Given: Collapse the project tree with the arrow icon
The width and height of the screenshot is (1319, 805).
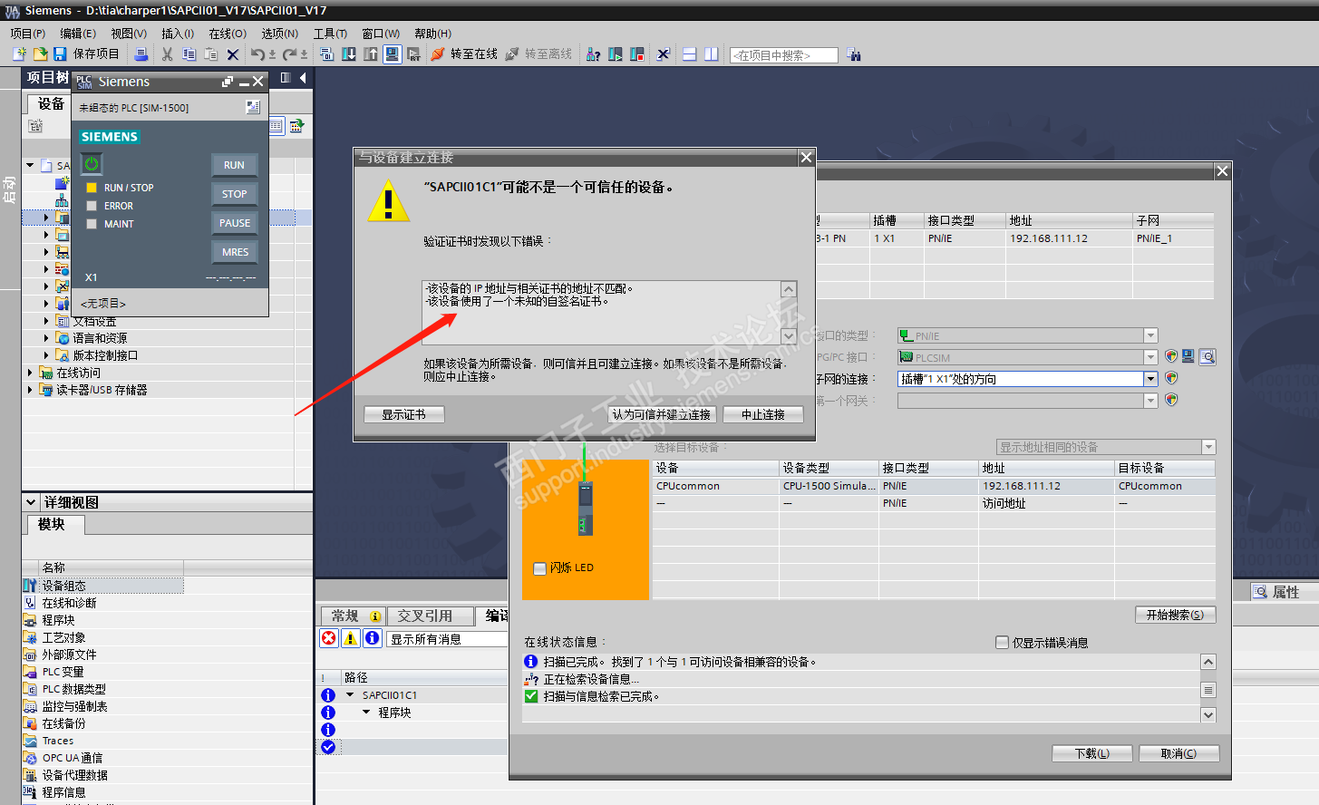Looking at the screenshot, I should [x=303, y=78].
